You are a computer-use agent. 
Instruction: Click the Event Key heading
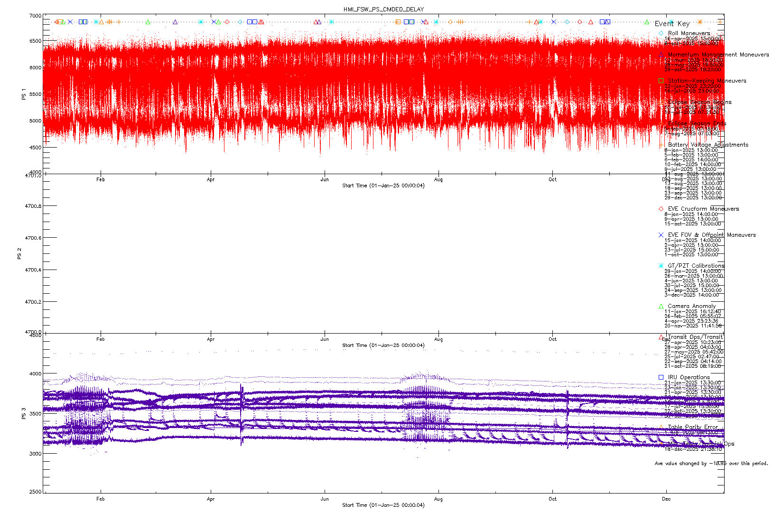tap(672, 24)
